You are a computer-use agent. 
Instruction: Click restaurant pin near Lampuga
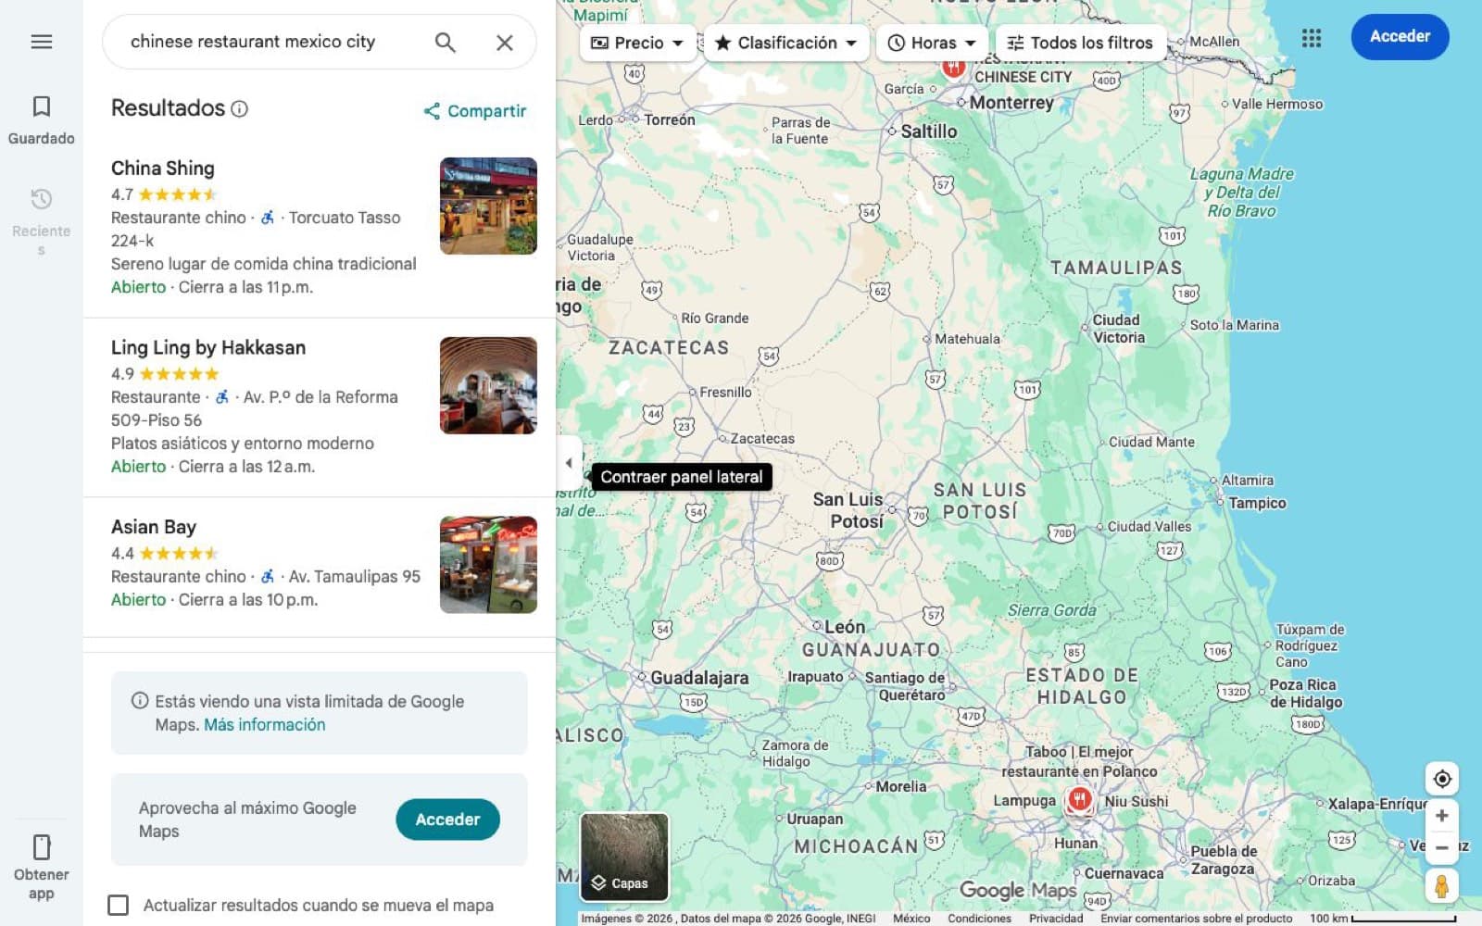(x=1079, y=798)
